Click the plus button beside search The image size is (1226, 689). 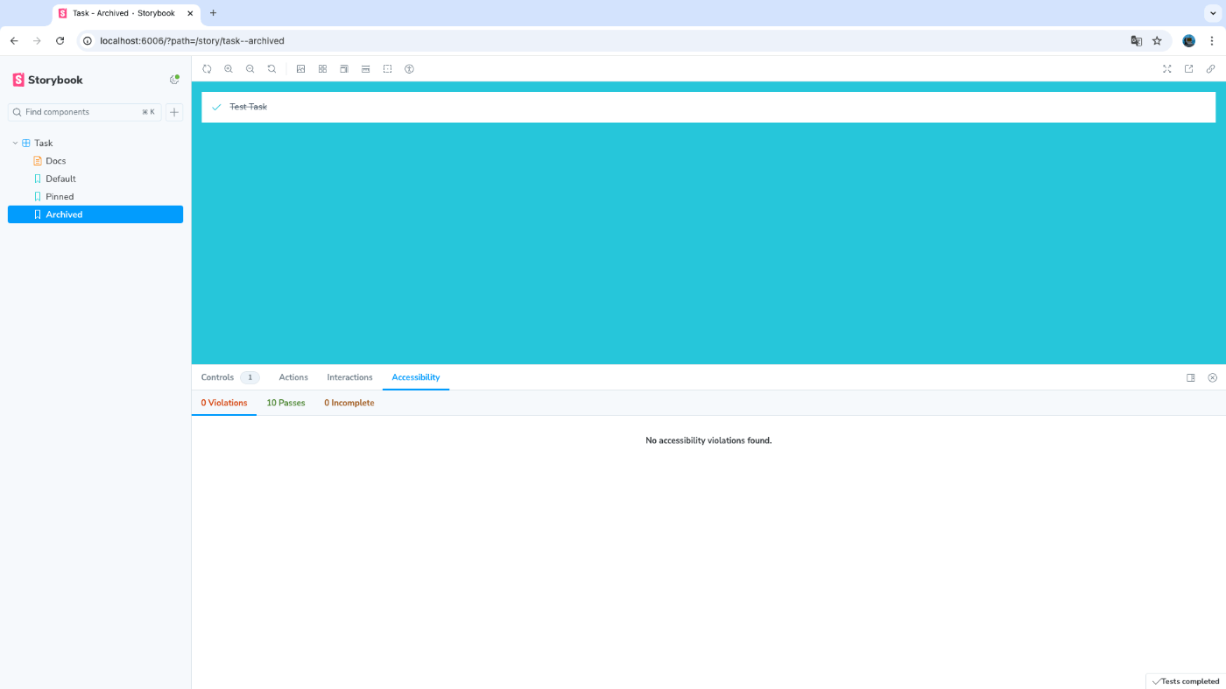pos(174,112)
